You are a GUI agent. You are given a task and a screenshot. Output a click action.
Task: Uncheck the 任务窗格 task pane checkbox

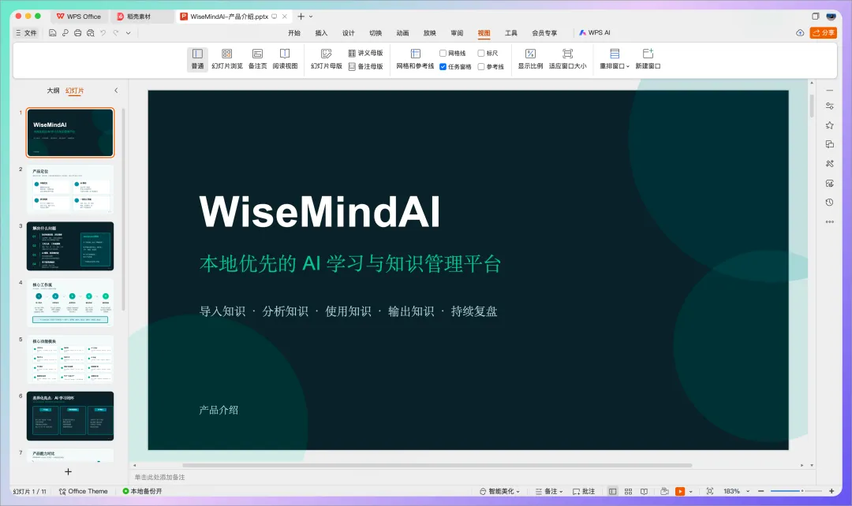click(443, 67)
